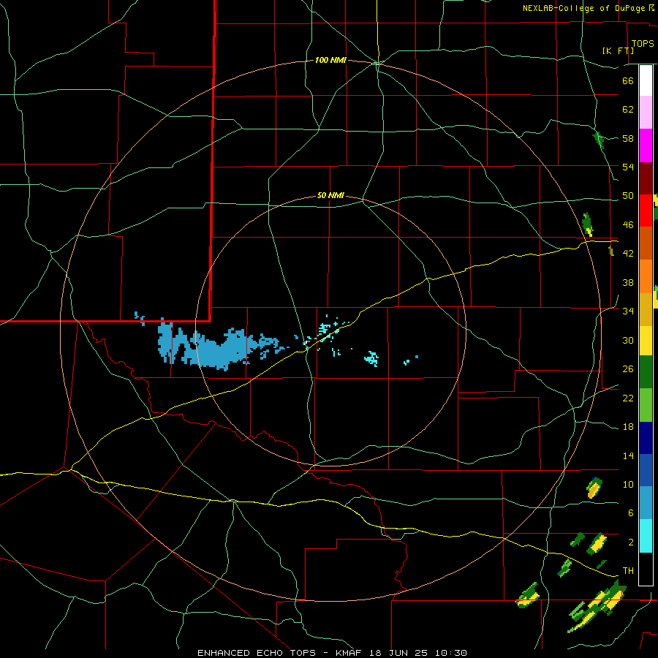The image size is (658, 658).
Task: Pick the orange 38 kft legend swatch
Action: [646, 276]
